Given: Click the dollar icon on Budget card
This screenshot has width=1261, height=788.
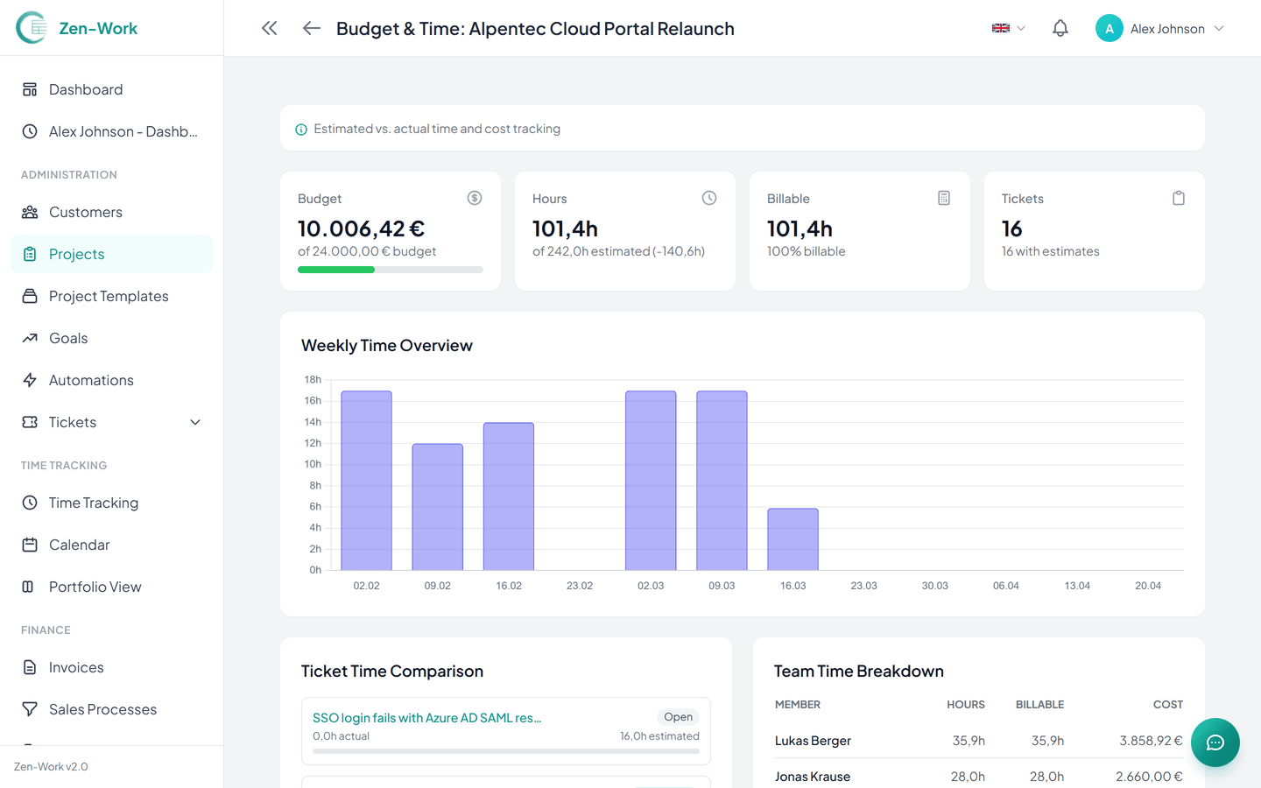Looking at the screenshot, I should (x=475, y=198).
